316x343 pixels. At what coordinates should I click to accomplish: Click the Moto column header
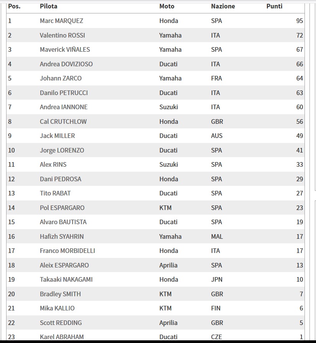click(167, 6)
